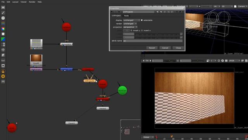The image size is (248, 140).
Task: Open the Viewer menu
Action: tap(23, 2)
